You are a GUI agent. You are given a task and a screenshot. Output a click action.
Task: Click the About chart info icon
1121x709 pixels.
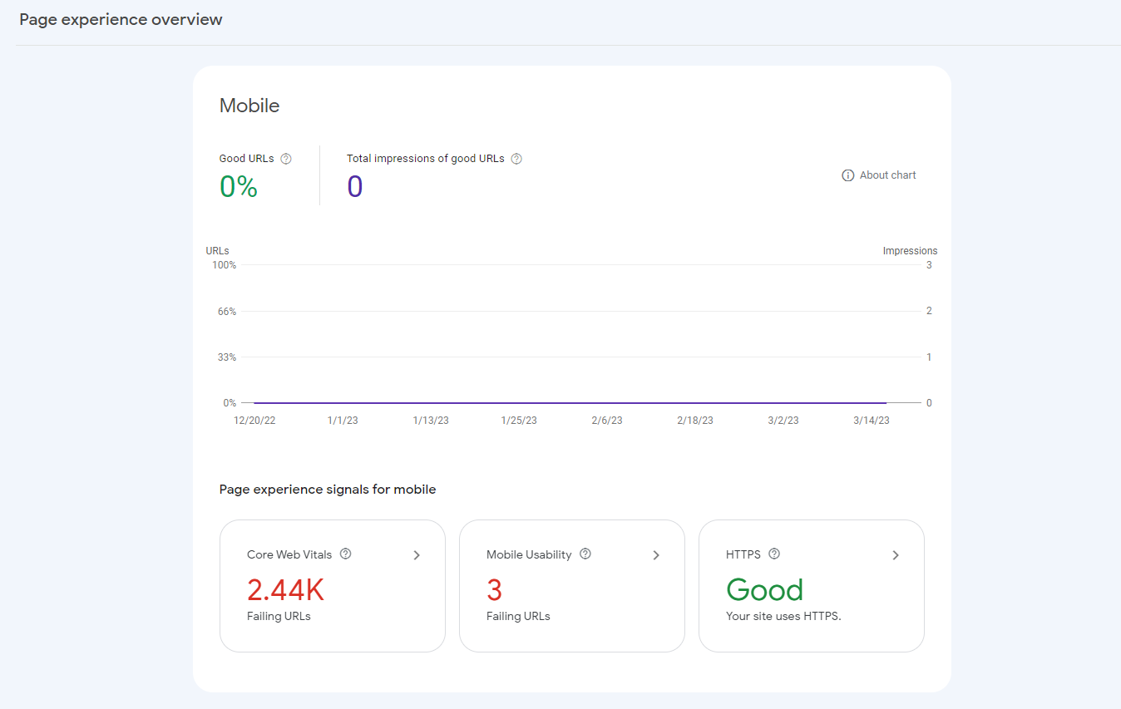pos(847,175)
